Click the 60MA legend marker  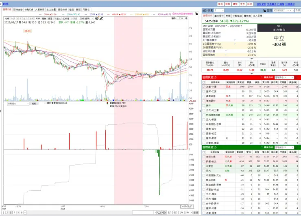(x=119, y=14)
